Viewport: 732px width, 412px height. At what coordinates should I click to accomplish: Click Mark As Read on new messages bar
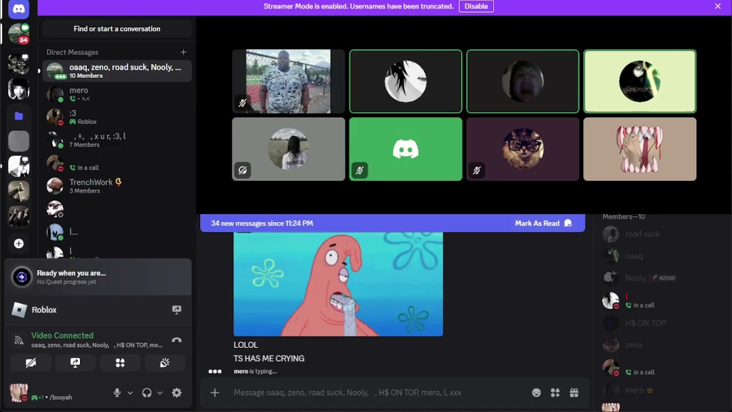coord(543,223)
